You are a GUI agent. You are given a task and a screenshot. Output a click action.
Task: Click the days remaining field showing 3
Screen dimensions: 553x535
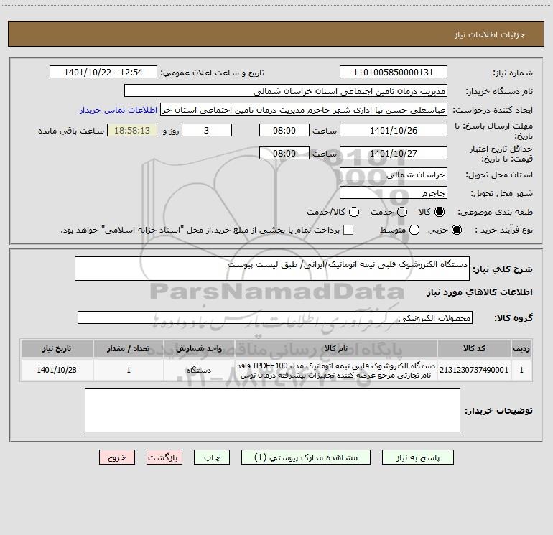click(x=207, y=130)
